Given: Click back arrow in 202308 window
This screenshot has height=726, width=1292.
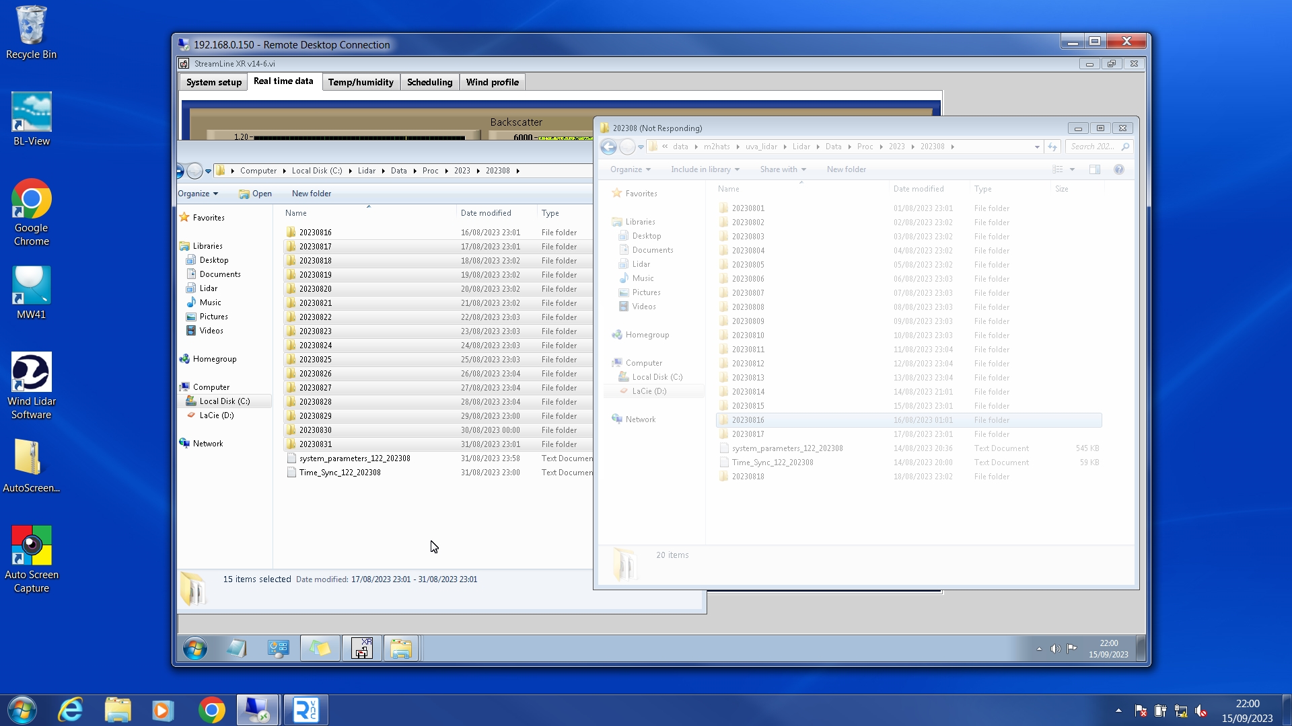Looking at the screenshot, I should [x=608, y=147].
